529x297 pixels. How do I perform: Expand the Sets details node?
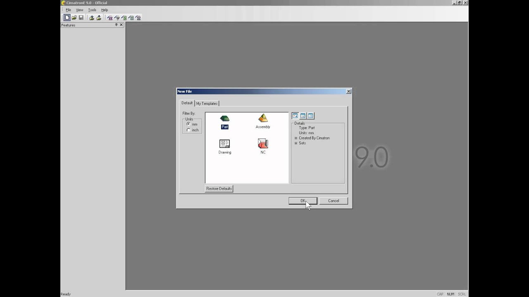(x=296, y=143)
